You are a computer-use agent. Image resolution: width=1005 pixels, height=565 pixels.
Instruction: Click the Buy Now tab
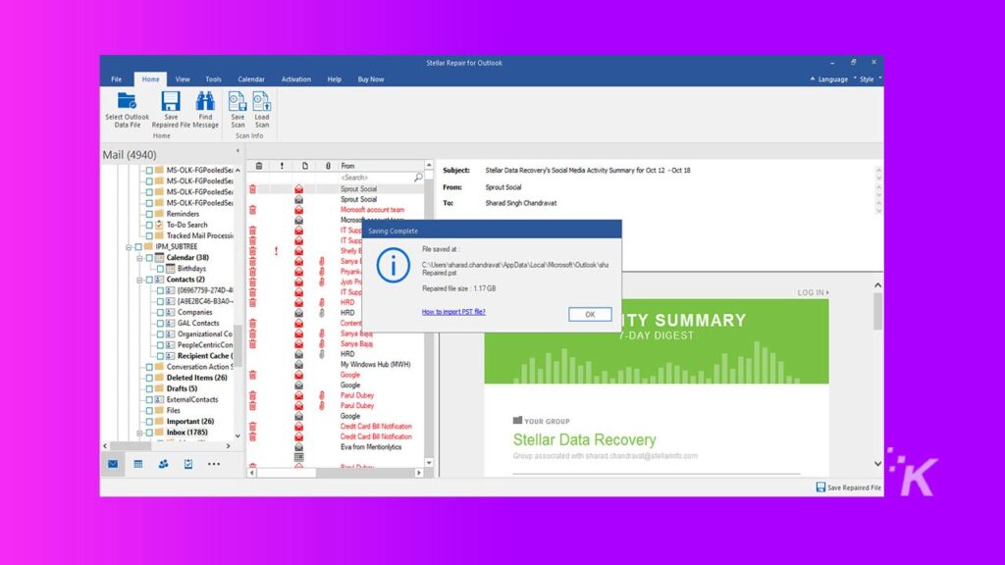tap(370, 79)
